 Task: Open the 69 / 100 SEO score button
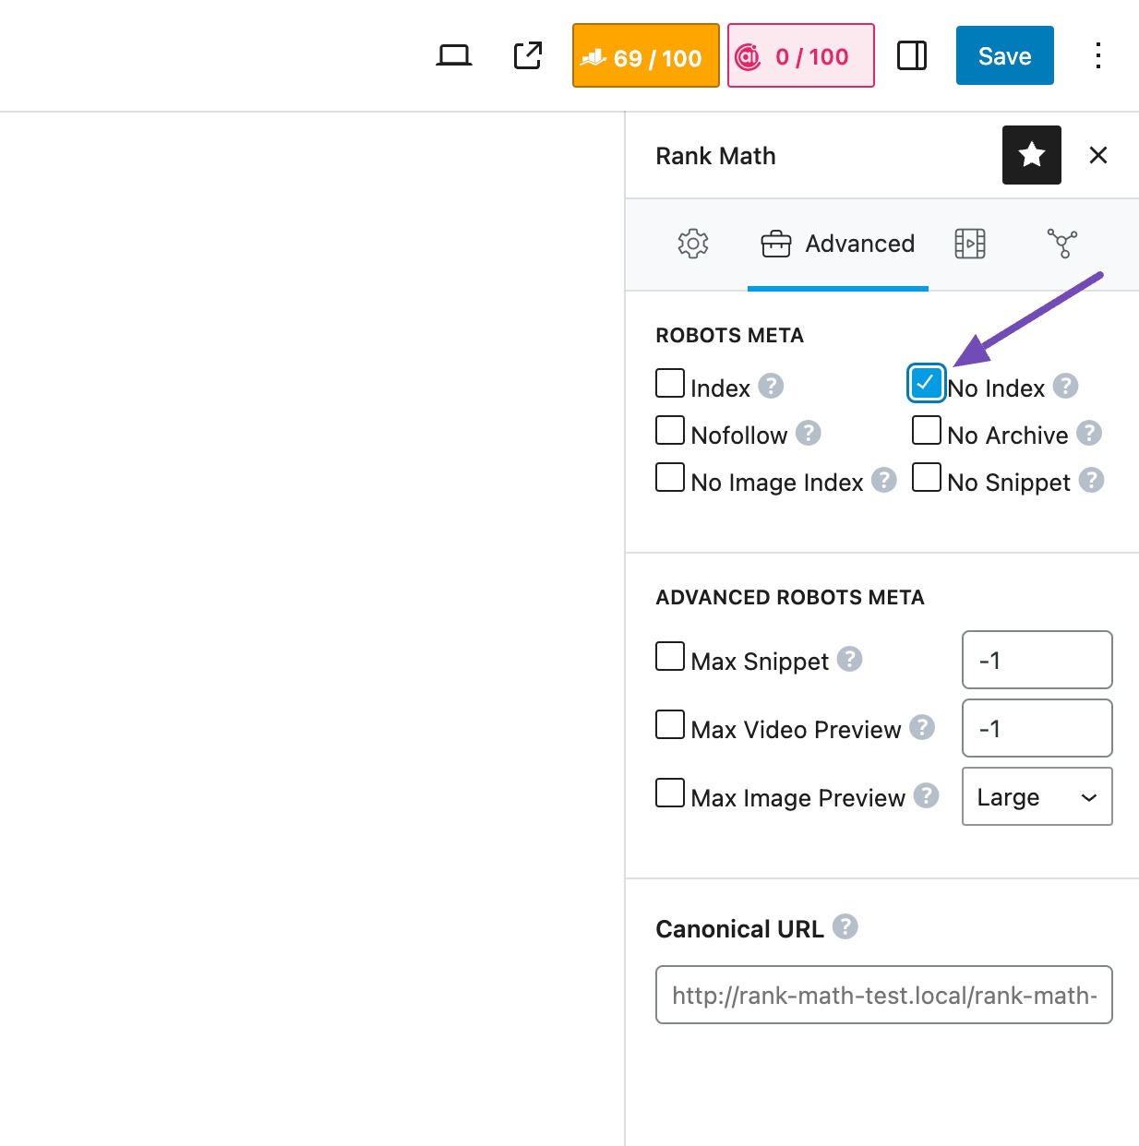[x=645, y=56]
